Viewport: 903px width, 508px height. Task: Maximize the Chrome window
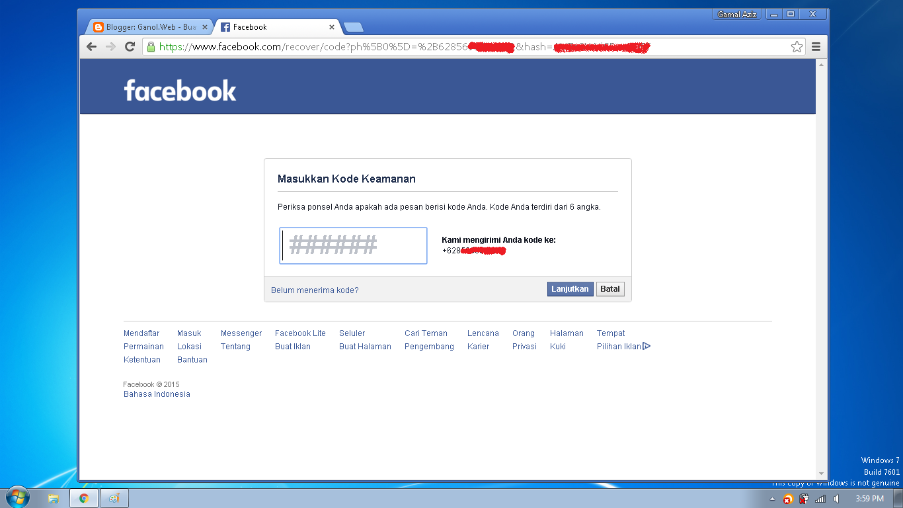(x=790, y=14)
